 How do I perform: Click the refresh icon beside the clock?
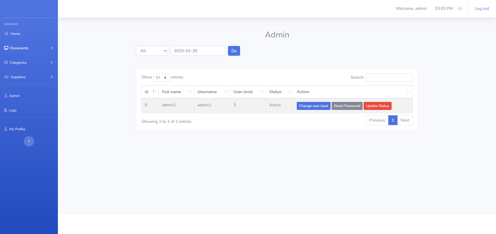click(460, 9)
